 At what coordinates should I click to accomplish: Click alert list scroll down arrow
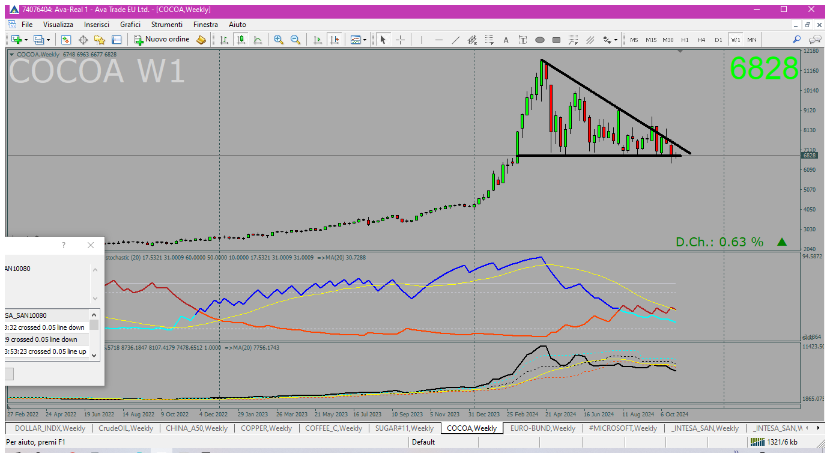94,354
